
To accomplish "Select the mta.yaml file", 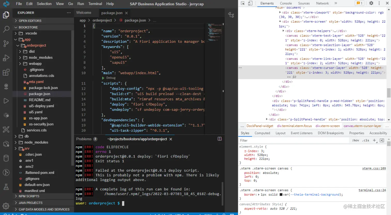I will point(36,82).
